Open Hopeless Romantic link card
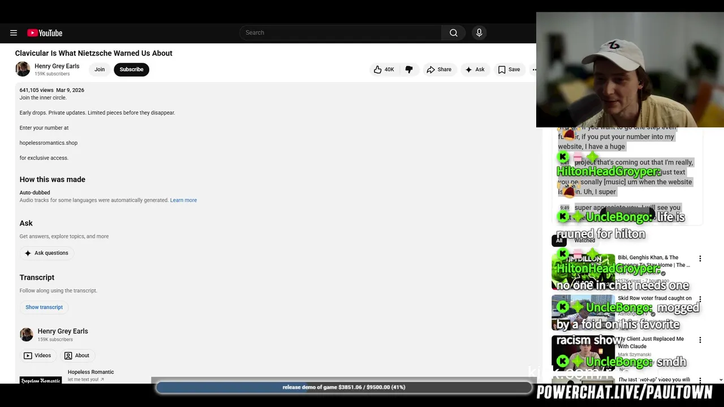This screenshot has height=407, width=724. [x=90, y=375]
